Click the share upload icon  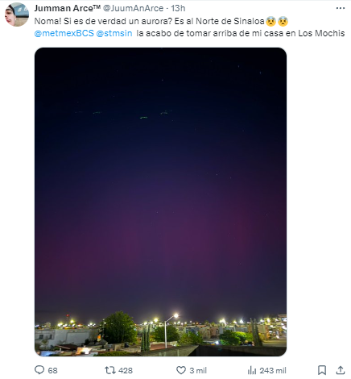(x=341, y=370)
